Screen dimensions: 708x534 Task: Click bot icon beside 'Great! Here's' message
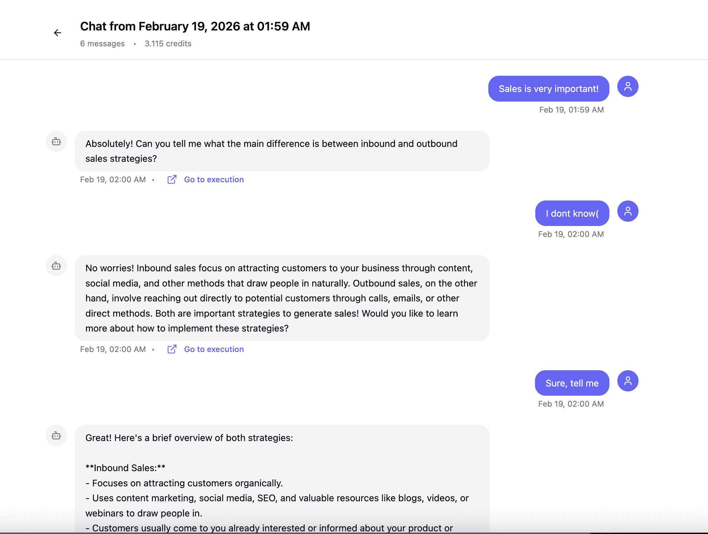[56, 436]
